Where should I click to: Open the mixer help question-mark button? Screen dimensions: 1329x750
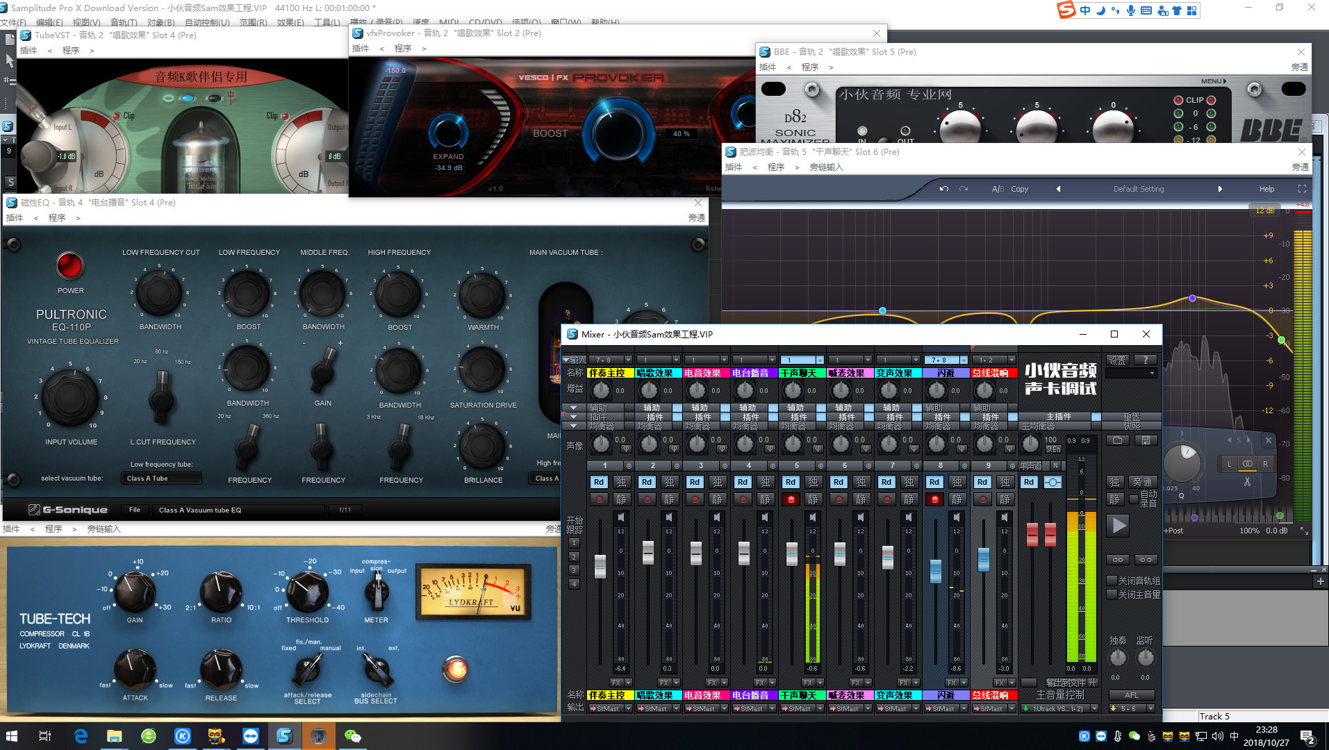tap(1146, 360)
